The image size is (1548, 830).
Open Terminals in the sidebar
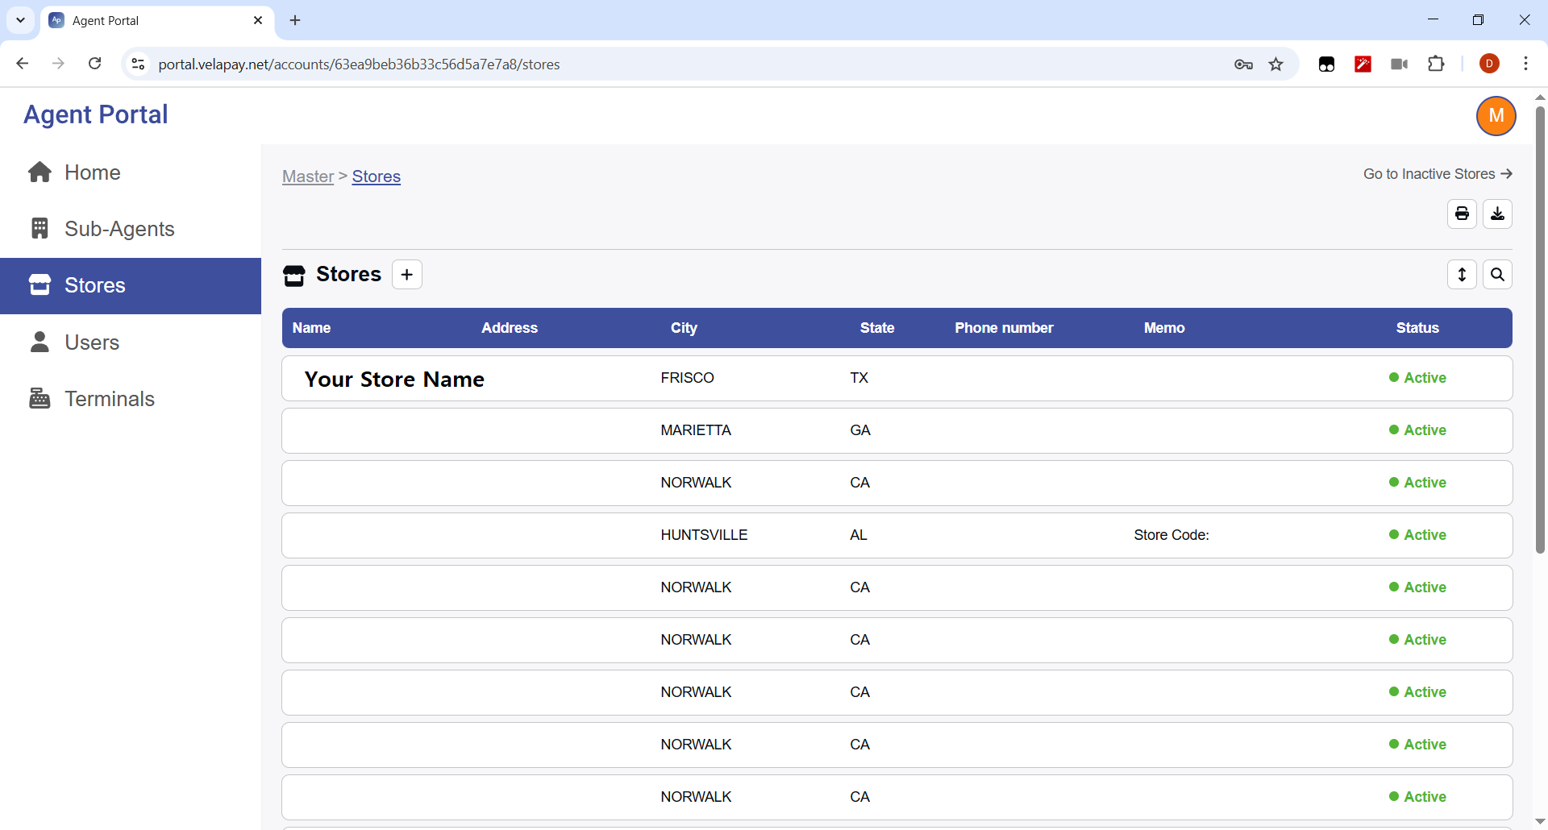click(131, 399)
